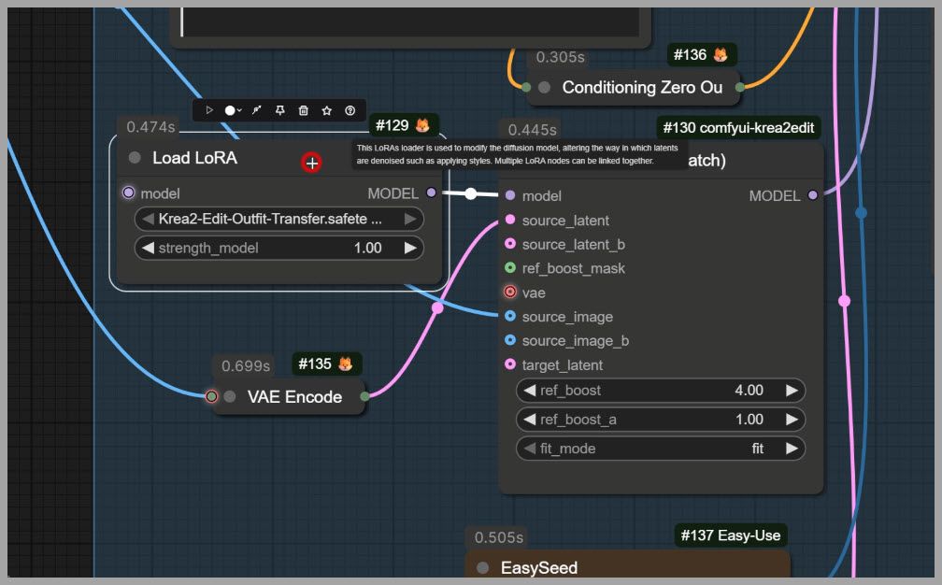Click the ref_boost_a 1.00 value field
Screen dimensions: 942x585
660,420
